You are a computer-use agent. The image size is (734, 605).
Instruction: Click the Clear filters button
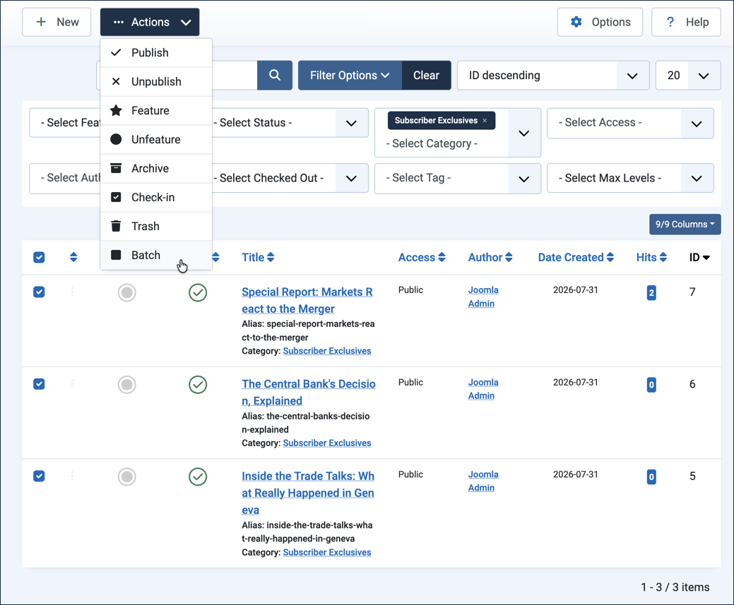tap(426, 76)
